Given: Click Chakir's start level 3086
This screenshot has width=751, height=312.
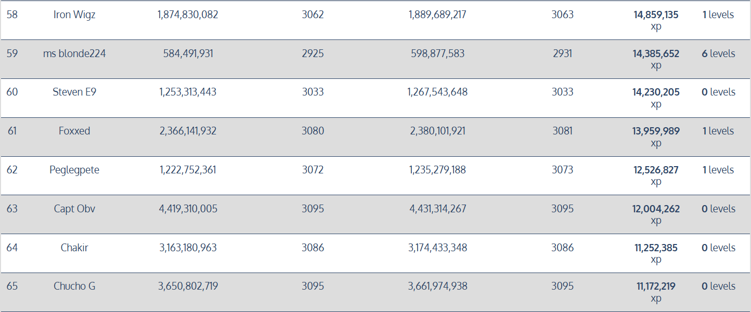Looking at the screenshot, I should pyautogui.click(x=313, y=248).
